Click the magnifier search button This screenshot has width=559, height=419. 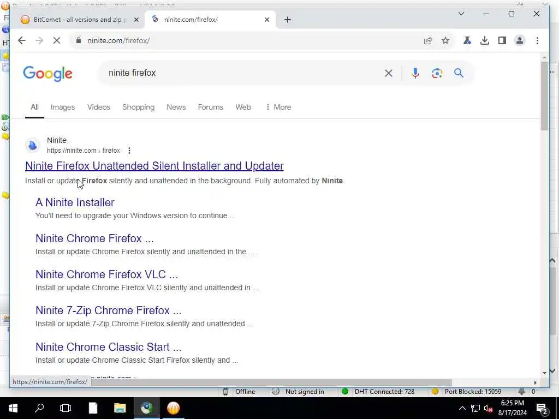pyautogui.click(x=459, y=73)
